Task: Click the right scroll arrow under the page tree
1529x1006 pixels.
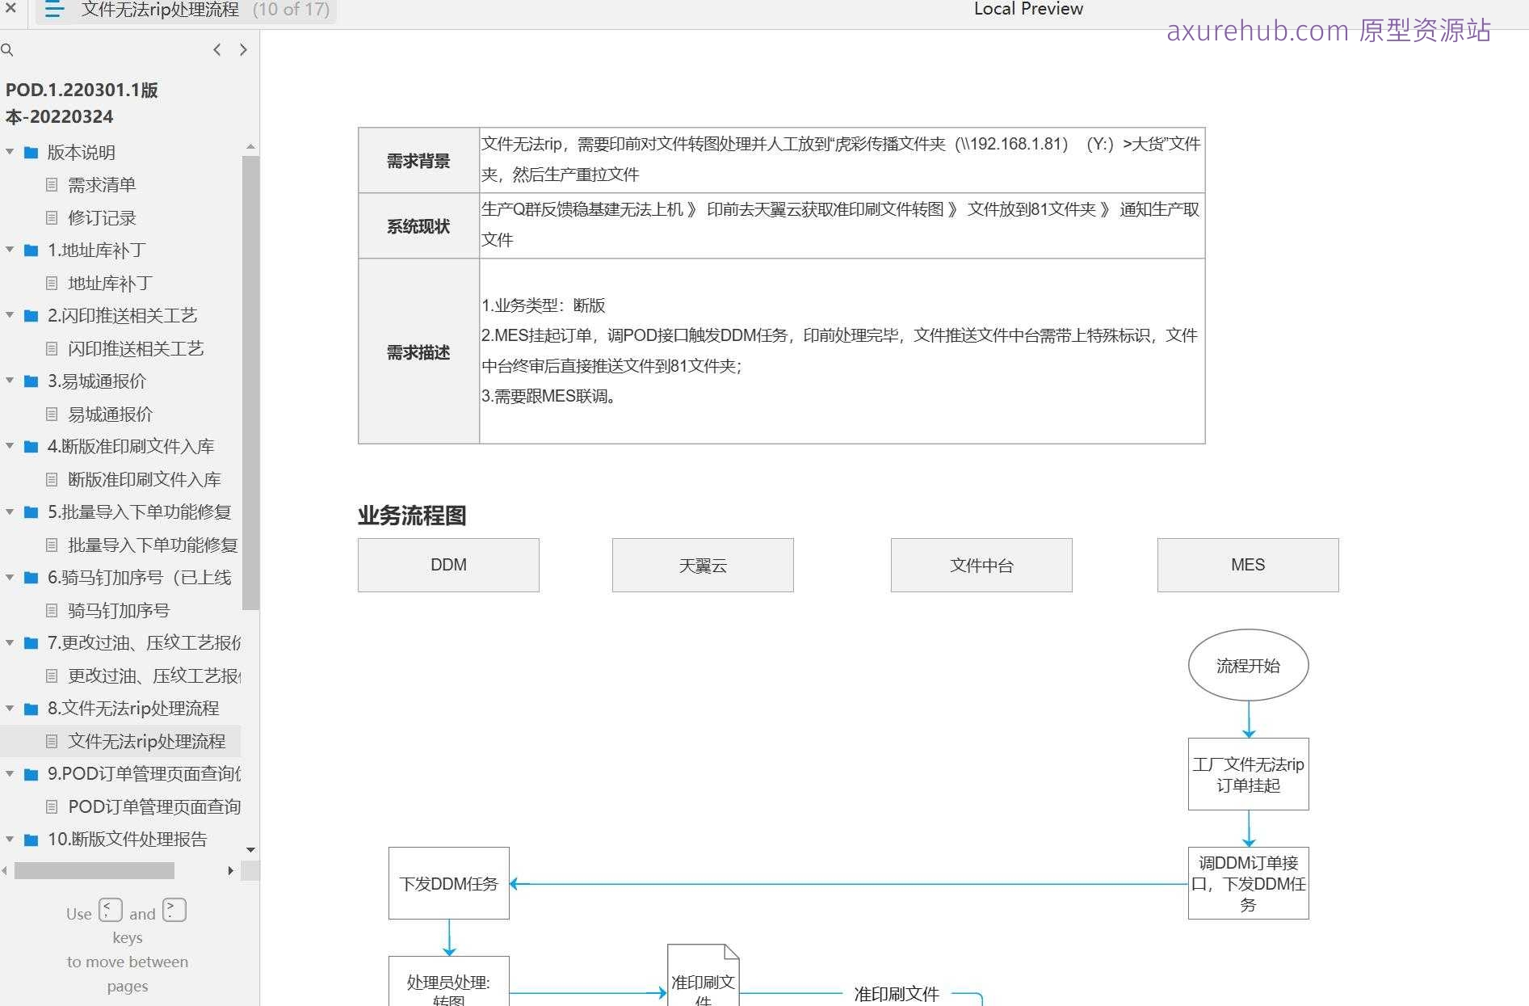Action: pos(233,871)
